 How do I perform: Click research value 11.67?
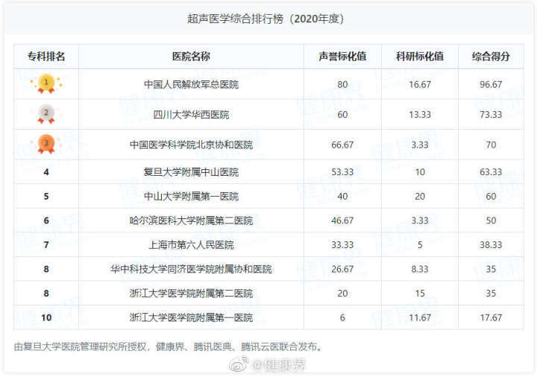(420, 317)
